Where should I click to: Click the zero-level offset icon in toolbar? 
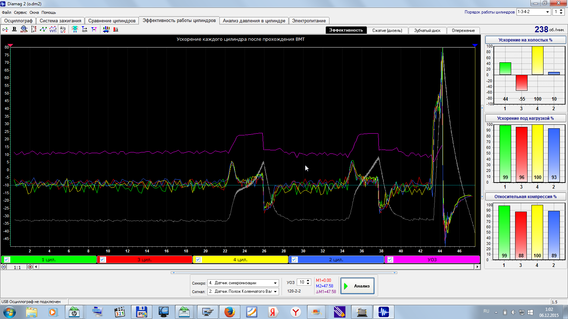pos(5,29)
